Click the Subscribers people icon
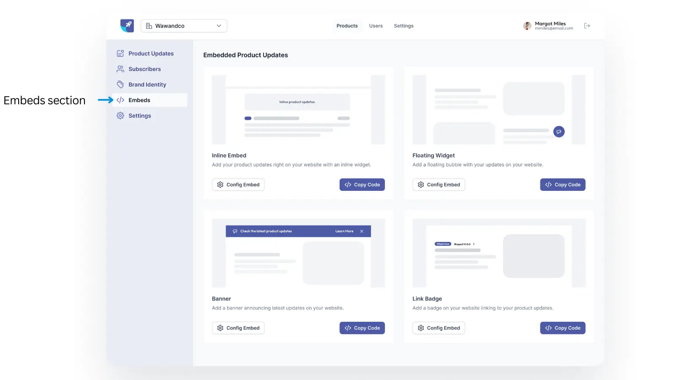The image size is (676, 380). tap(120, 69)
